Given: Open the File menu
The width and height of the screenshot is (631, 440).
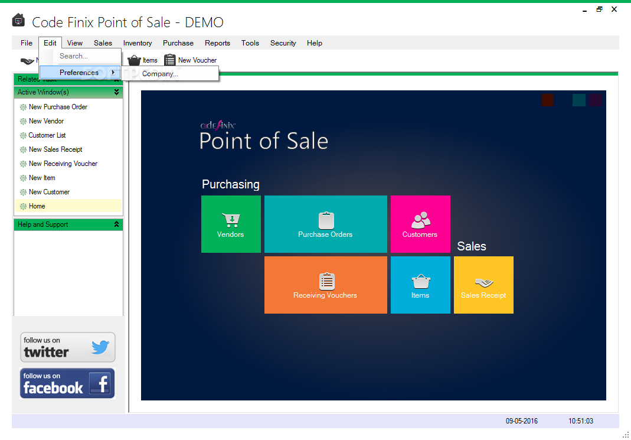Looking at the screenshot, I should click(x=27, y=43).
